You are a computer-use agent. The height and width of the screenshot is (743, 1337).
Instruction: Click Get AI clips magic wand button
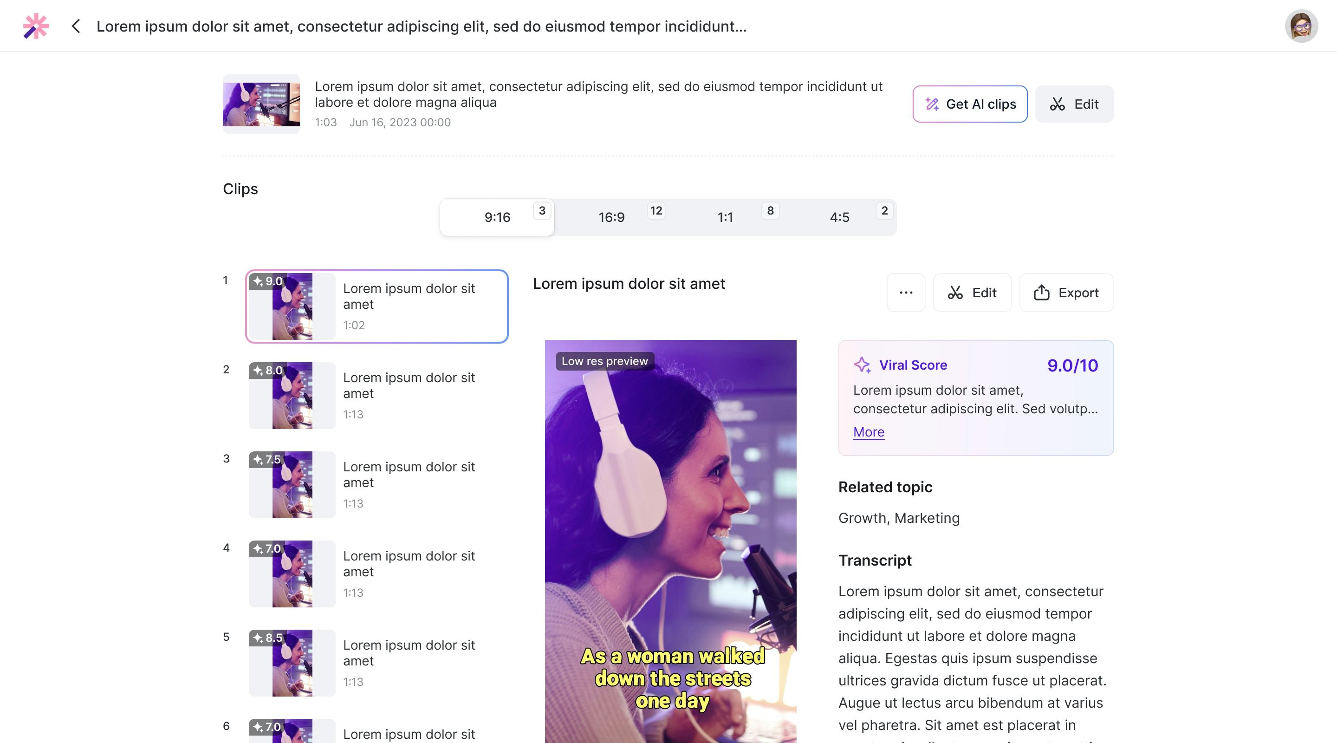(x=969, y=104)
